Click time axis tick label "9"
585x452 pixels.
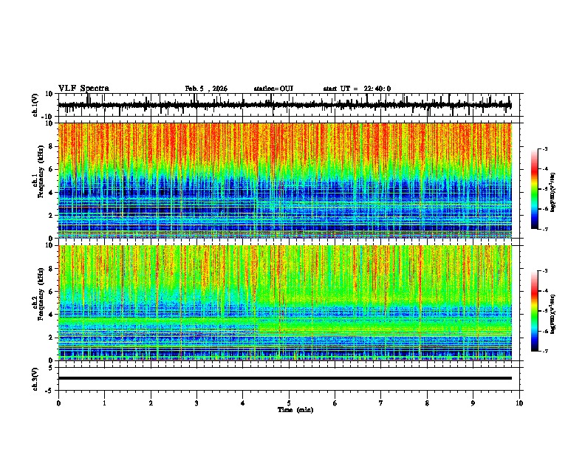point(473,403)
